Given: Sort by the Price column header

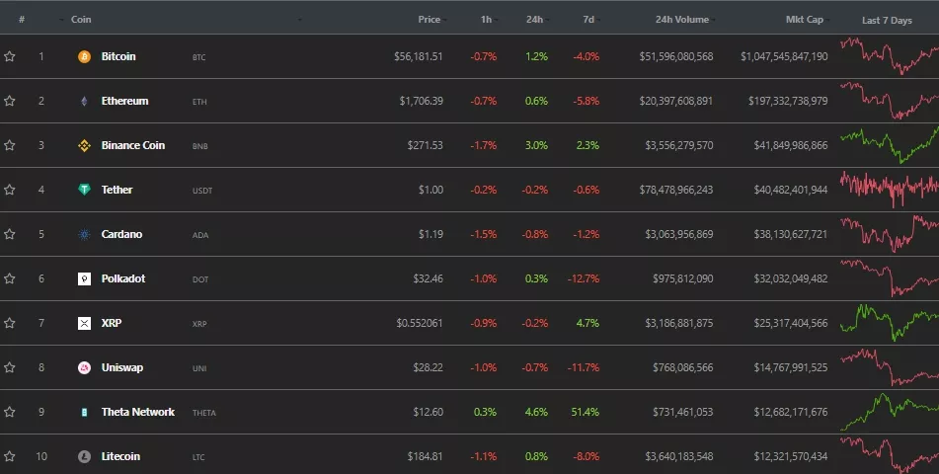Looking at the screenshot, I should (429, 20).
